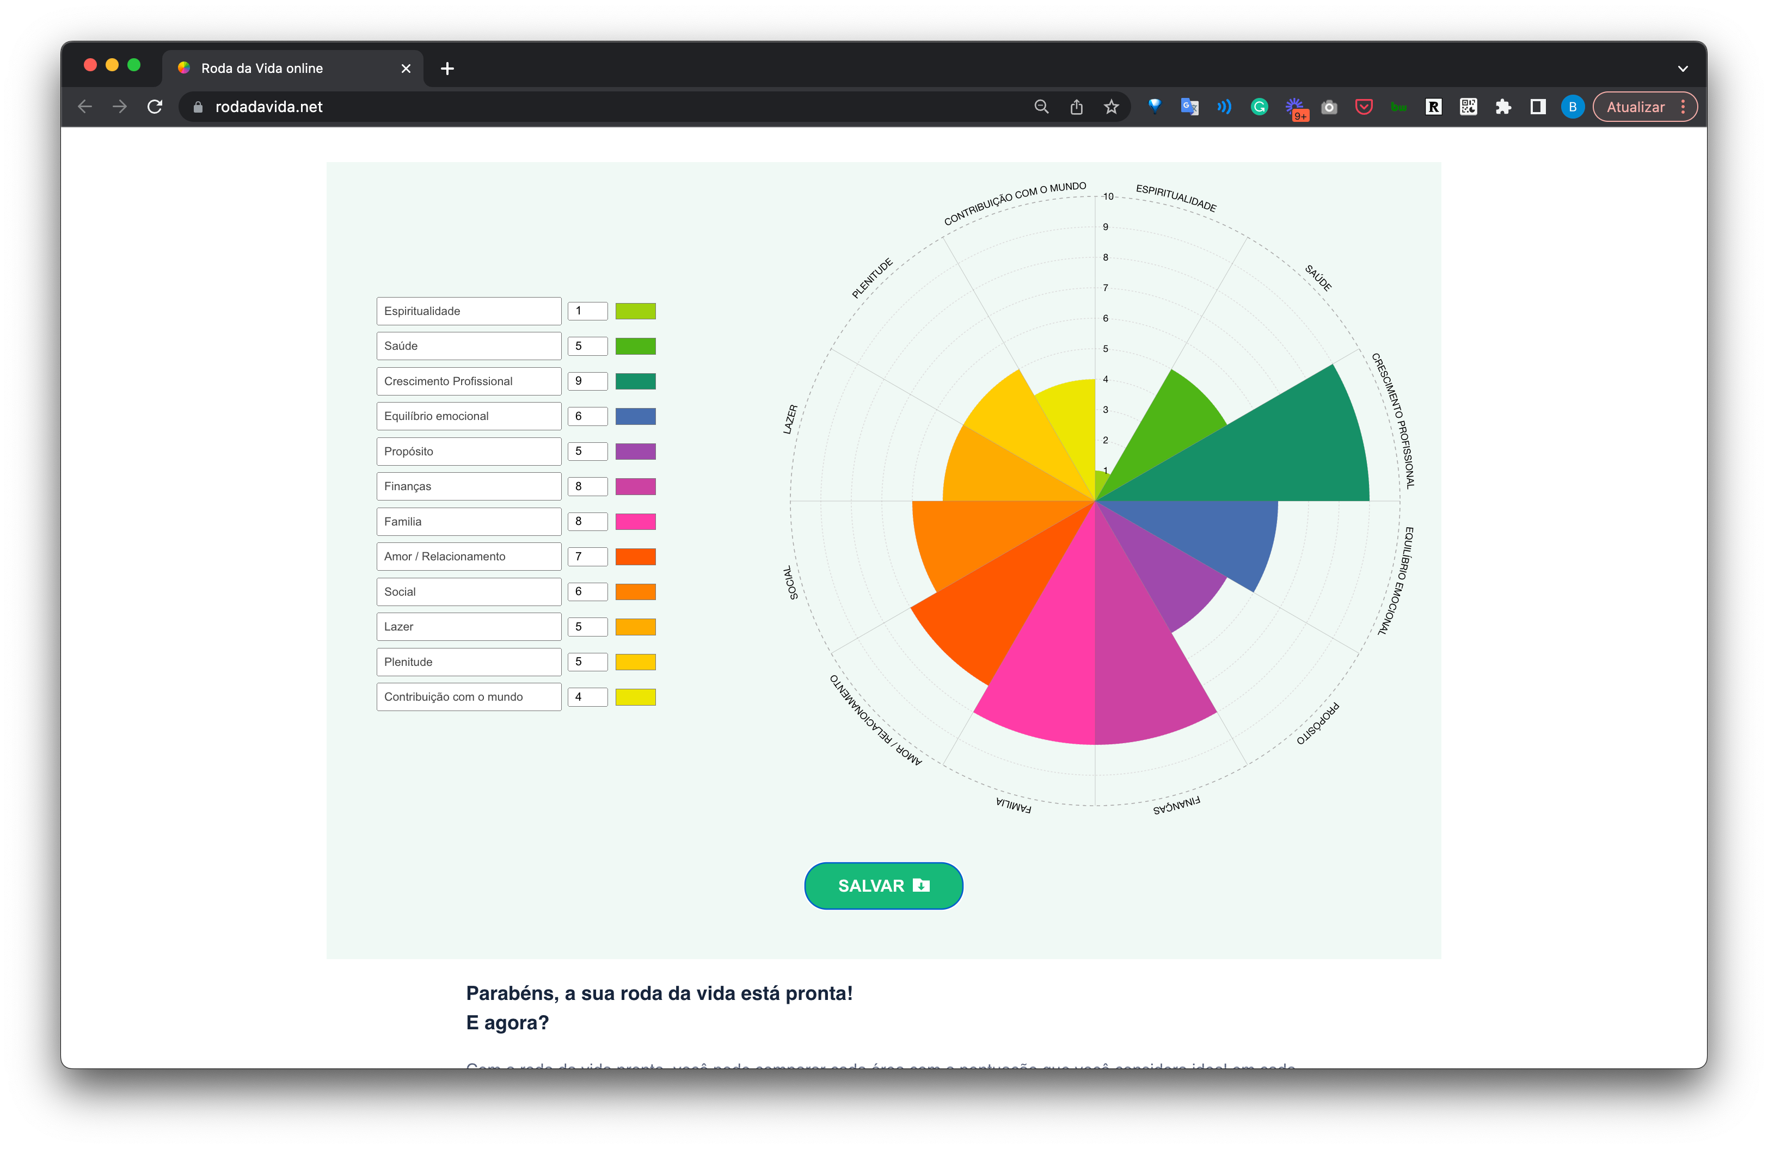Open the Extensions puzzle menu
This screenshot has height=1149, width=1768.
pyautogui.click(x=1503, y=107)
